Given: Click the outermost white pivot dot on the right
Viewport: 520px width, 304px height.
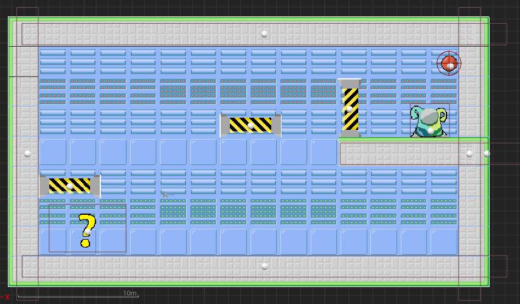Looking at the screenshot, I should 487,154.
